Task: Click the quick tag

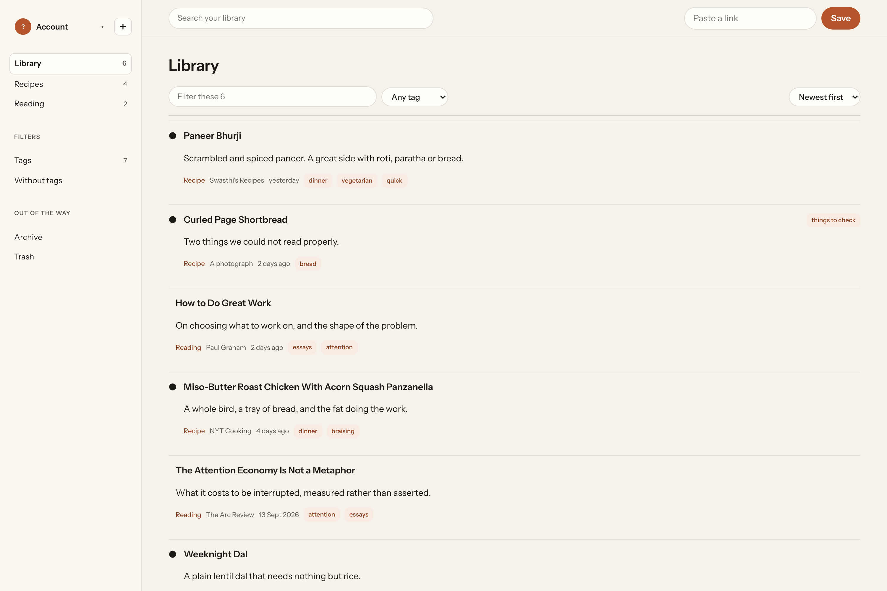Action: [394, 181]
